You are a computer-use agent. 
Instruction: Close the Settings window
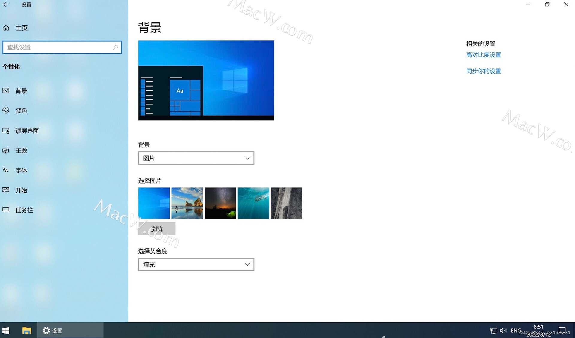click(566, 4)
